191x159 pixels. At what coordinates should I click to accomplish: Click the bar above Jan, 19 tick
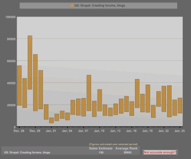(x=148, y=98)
